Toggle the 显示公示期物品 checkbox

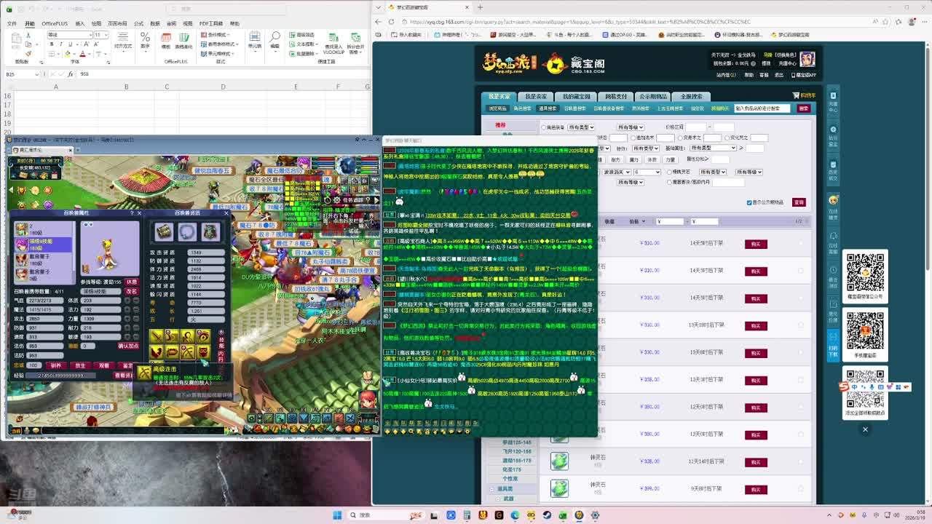tap(749, 202)
